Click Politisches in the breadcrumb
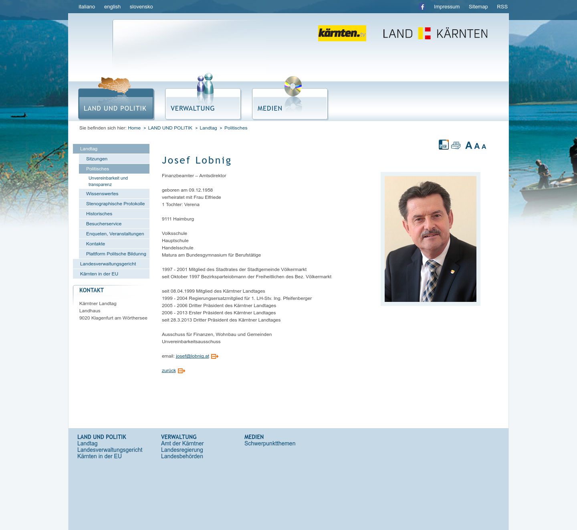Viewport: 577px width, 530px height. (x=236, y=128)
